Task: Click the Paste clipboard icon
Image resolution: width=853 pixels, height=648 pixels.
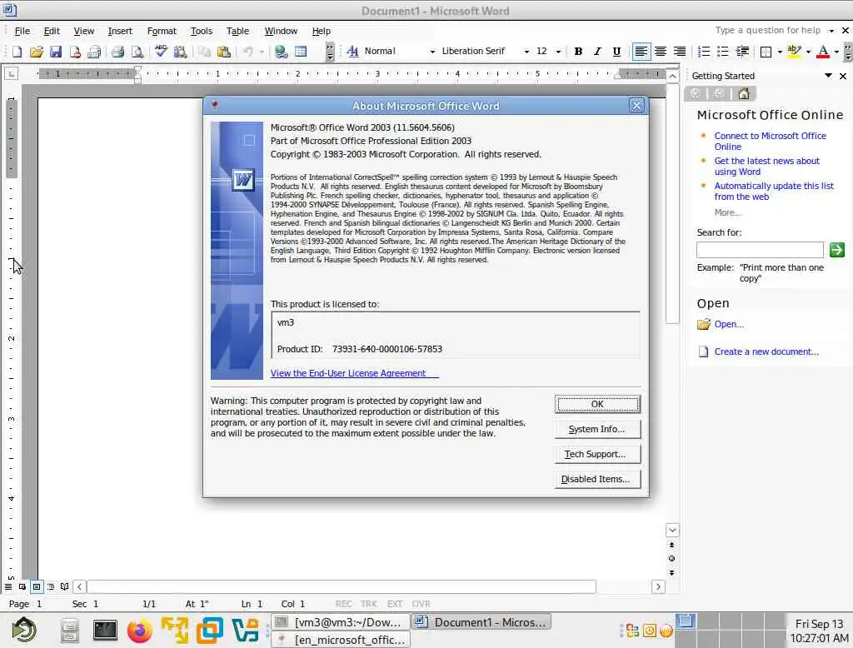Action: pyautogui.click(x=223, y=52)
